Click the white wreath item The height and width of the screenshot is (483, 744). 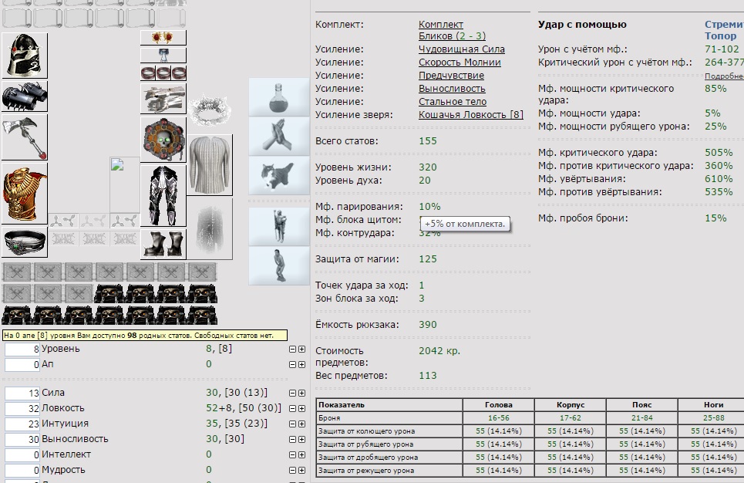[210, 110]
